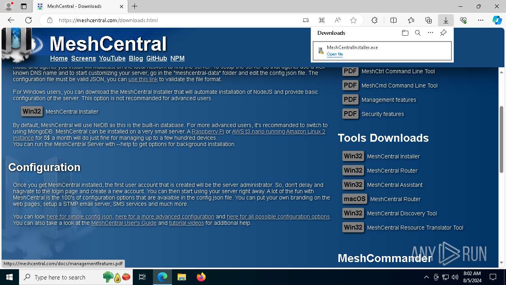Click the taskbar search box
506x285 pixels.
coord(76,277)
